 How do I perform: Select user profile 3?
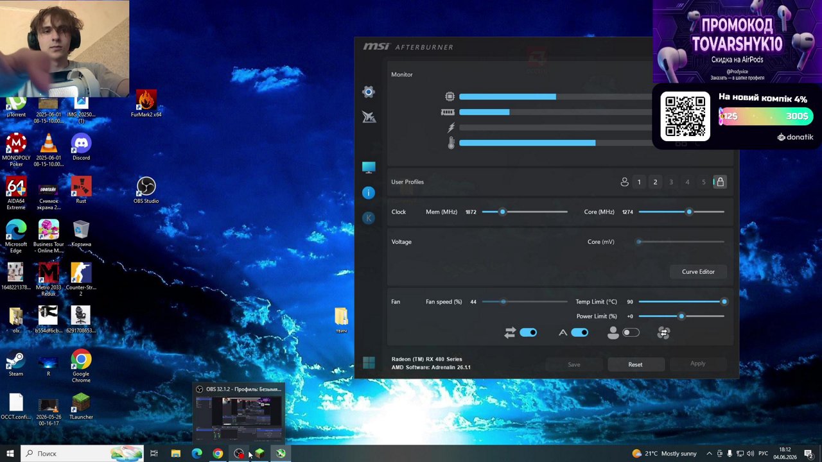point(671,182)
